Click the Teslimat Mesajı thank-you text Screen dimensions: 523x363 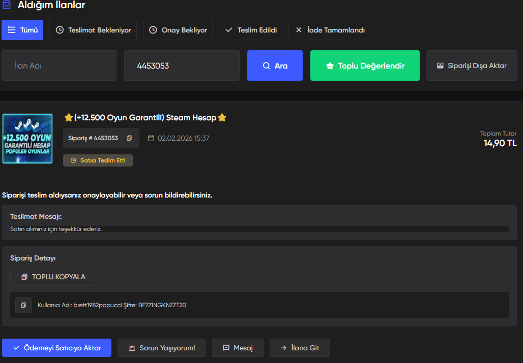click(x=56, y=229)
